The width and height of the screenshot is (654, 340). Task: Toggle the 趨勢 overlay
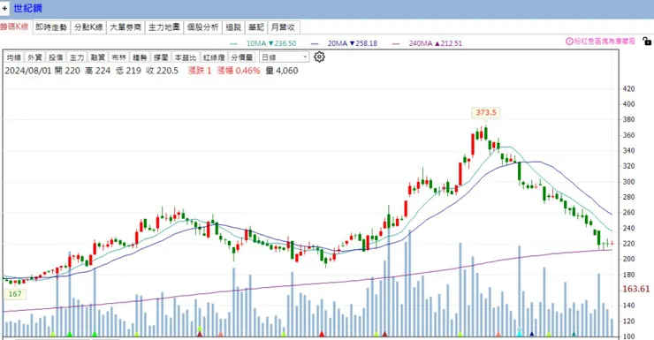point(140,57)
